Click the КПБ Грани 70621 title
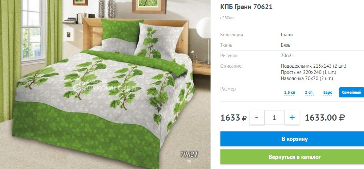This screenshot has width=364, height=169. click(246, 7)
